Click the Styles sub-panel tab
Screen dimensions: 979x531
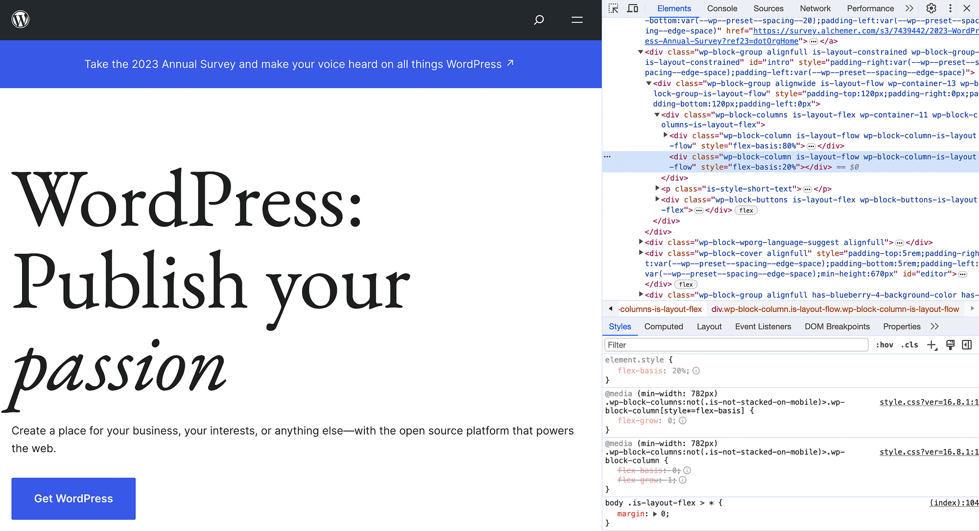click(619, 327)
